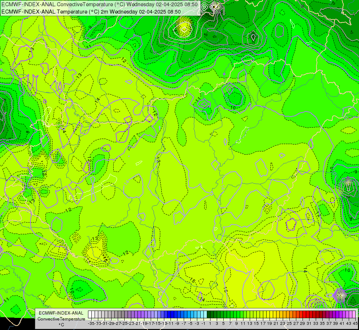Click the legend scale label '29'
The width and height of the screenshot is (359, 330).
[303, 323]
